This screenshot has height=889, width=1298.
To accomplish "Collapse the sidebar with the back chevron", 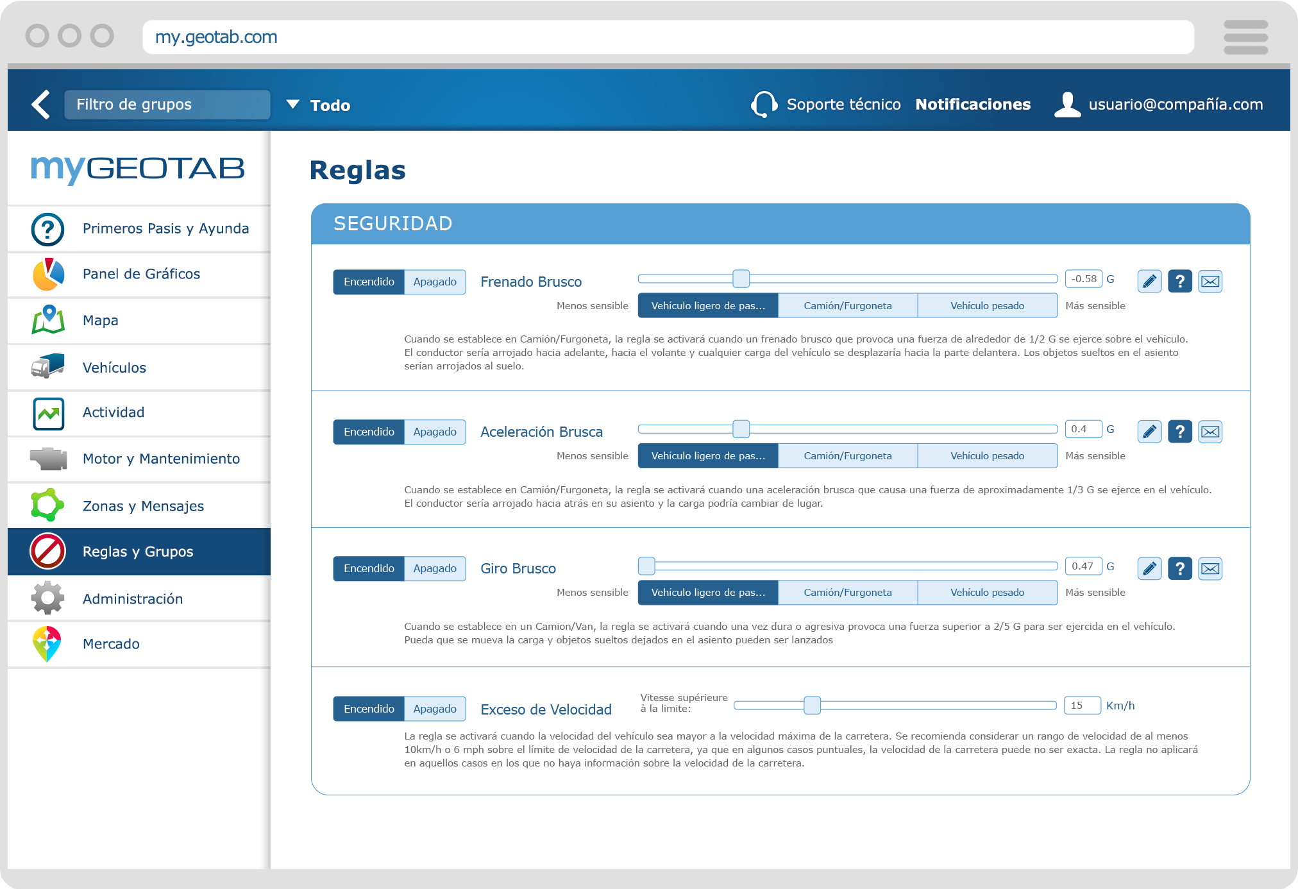I will 41,104.
